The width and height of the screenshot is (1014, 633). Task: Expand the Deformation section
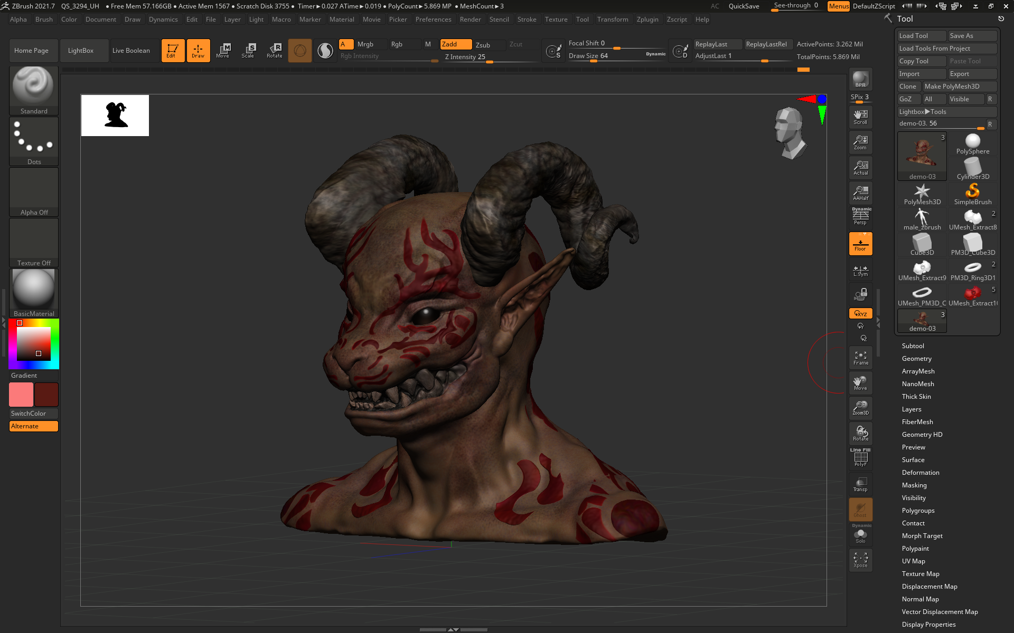pyautogui.click(x=920, y=473)
